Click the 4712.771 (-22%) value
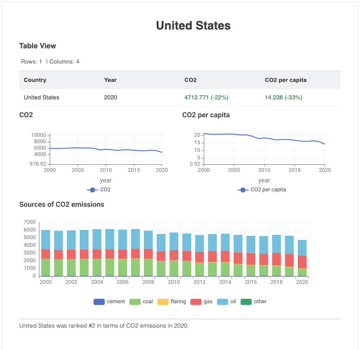This screenshot has width=360, height=350. click(x=206, y=97)
